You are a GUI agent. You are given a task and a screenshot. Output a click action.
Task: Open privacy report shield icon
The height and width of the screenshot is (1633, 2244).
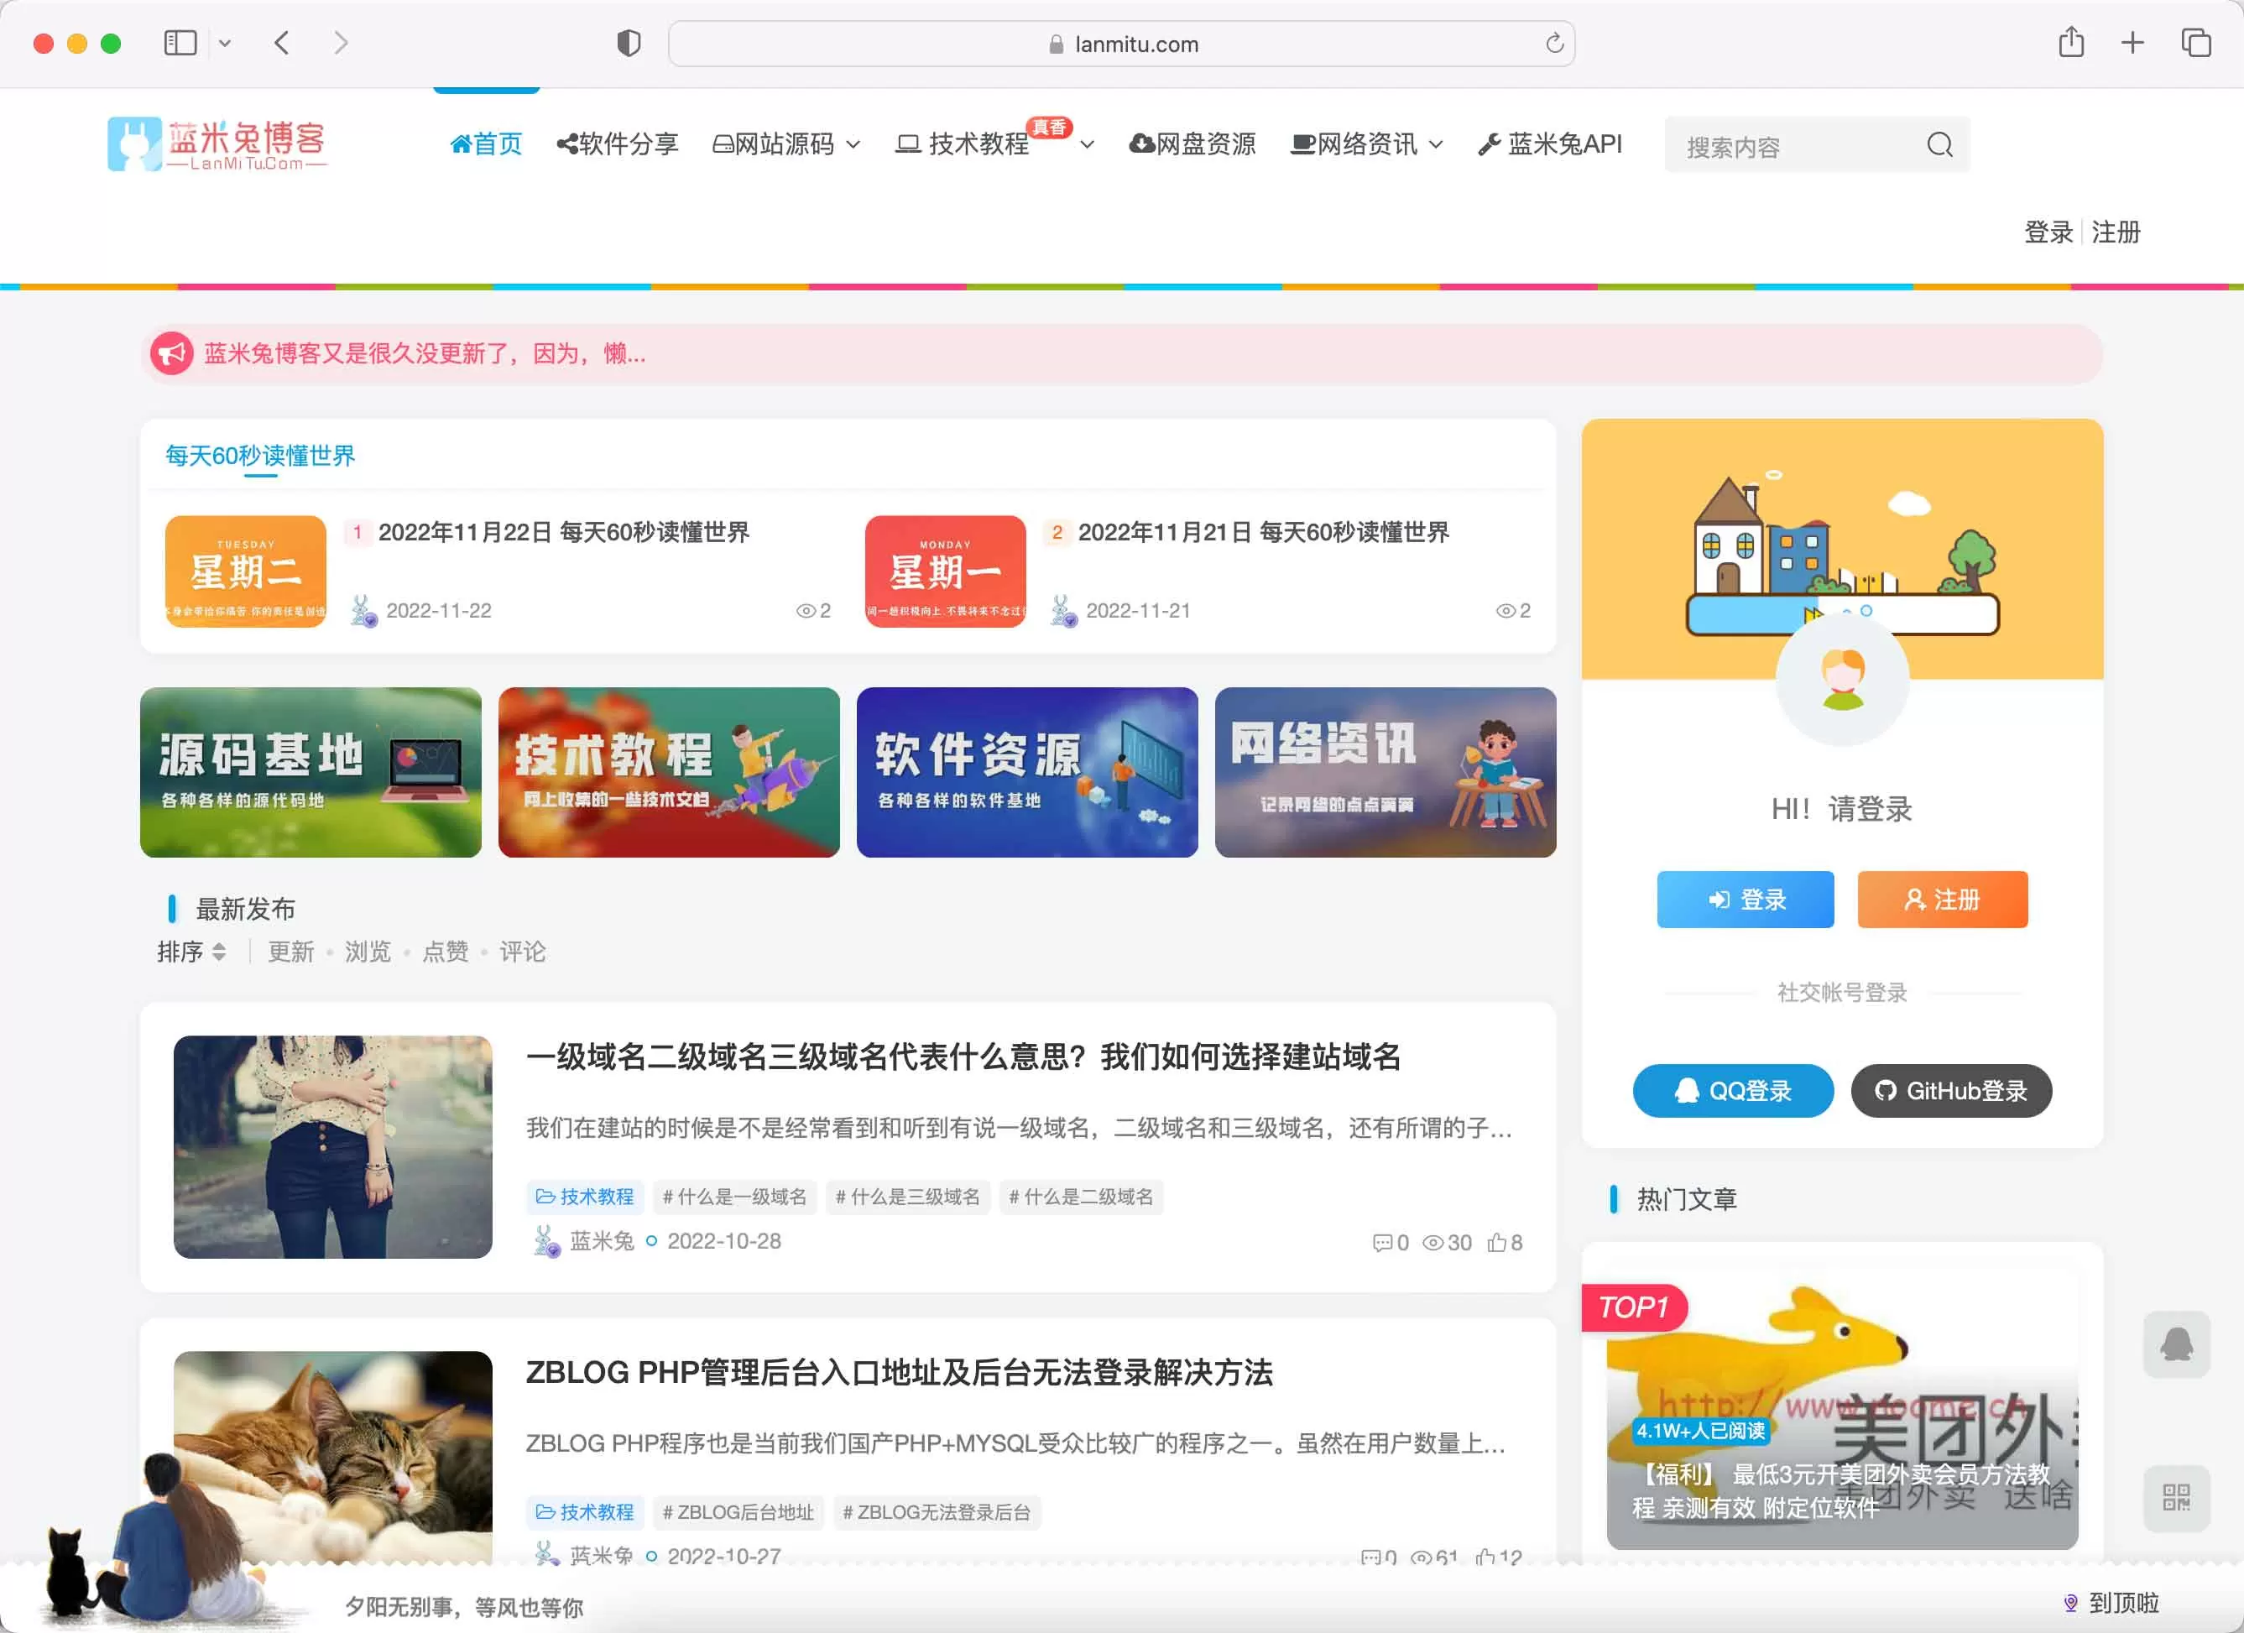(x=629, y=44)
